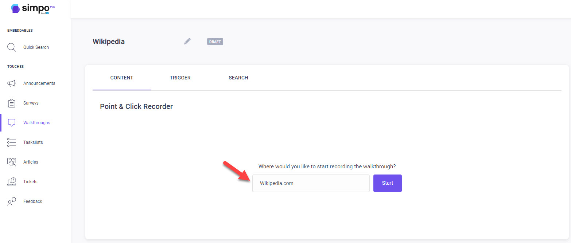
Task: Edit the walkthrough name with pencil icon
Action: pos(187,42)
